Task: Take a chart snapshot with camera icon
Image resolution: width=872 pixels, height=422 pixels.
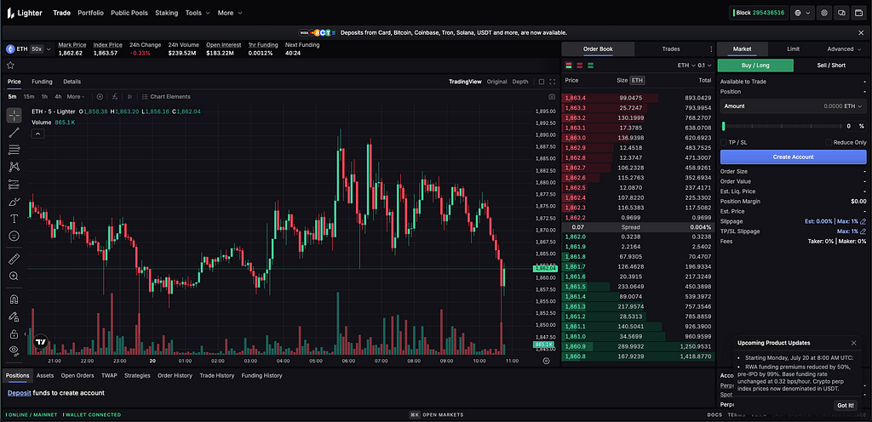Action: coord(551,97)
